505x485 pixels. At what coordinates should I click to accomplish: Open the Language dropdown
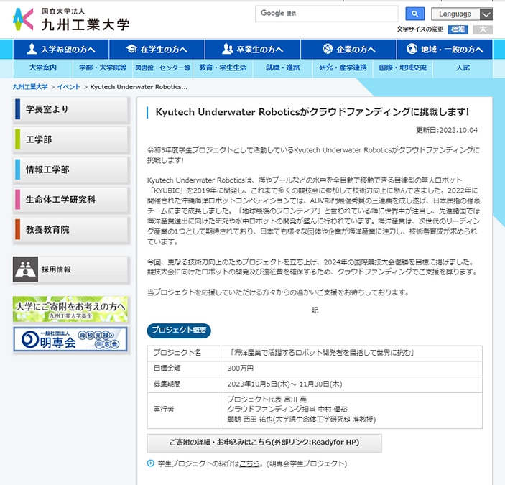461,14
